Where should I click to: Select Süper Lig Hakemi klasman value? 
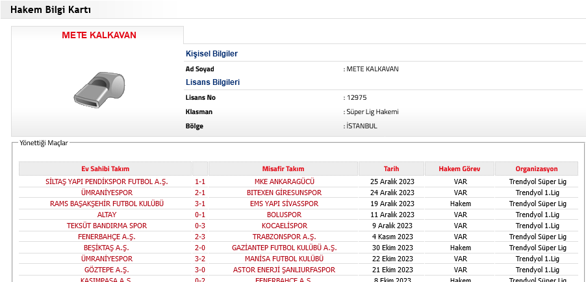372,112
